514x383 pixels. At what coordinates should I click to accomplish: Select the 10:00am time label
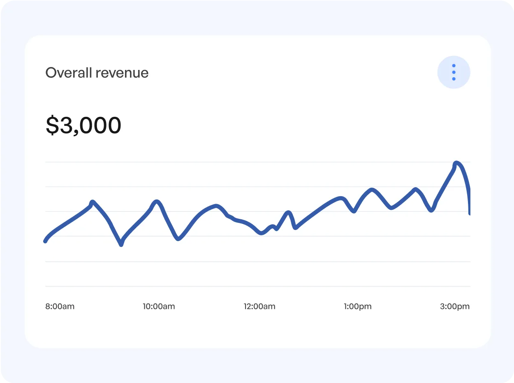coord(159,306)
